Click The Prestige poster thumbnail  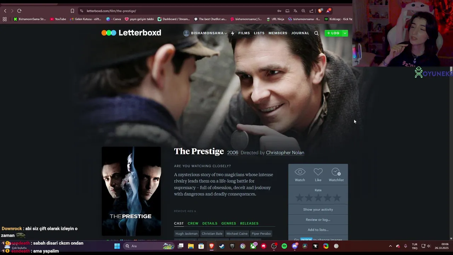pos(131,191)
